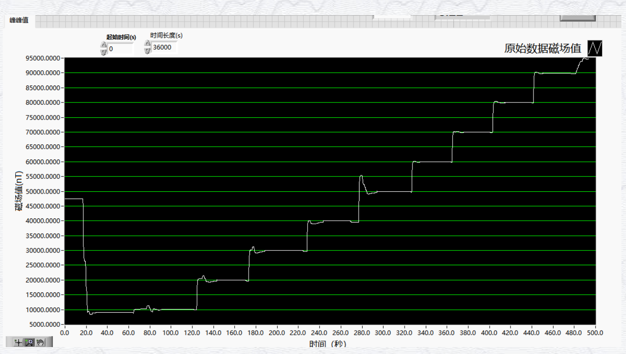Click the X-axis minimum value 0.0

click(64, 332)
